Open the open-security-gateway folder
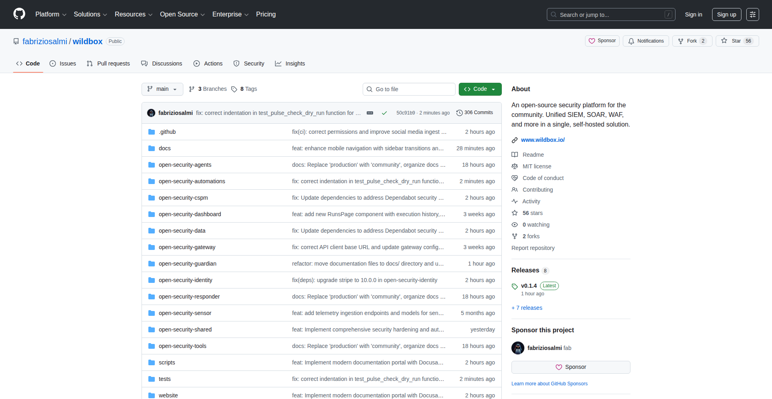 coord(187,247)
